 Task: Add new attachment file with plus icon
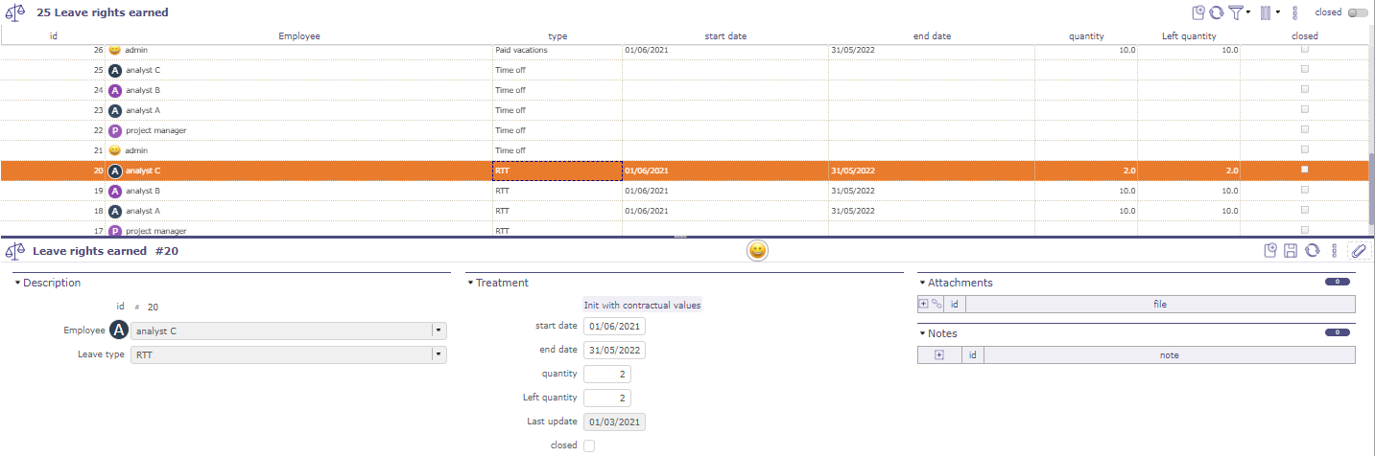click(x=924, y=305)
